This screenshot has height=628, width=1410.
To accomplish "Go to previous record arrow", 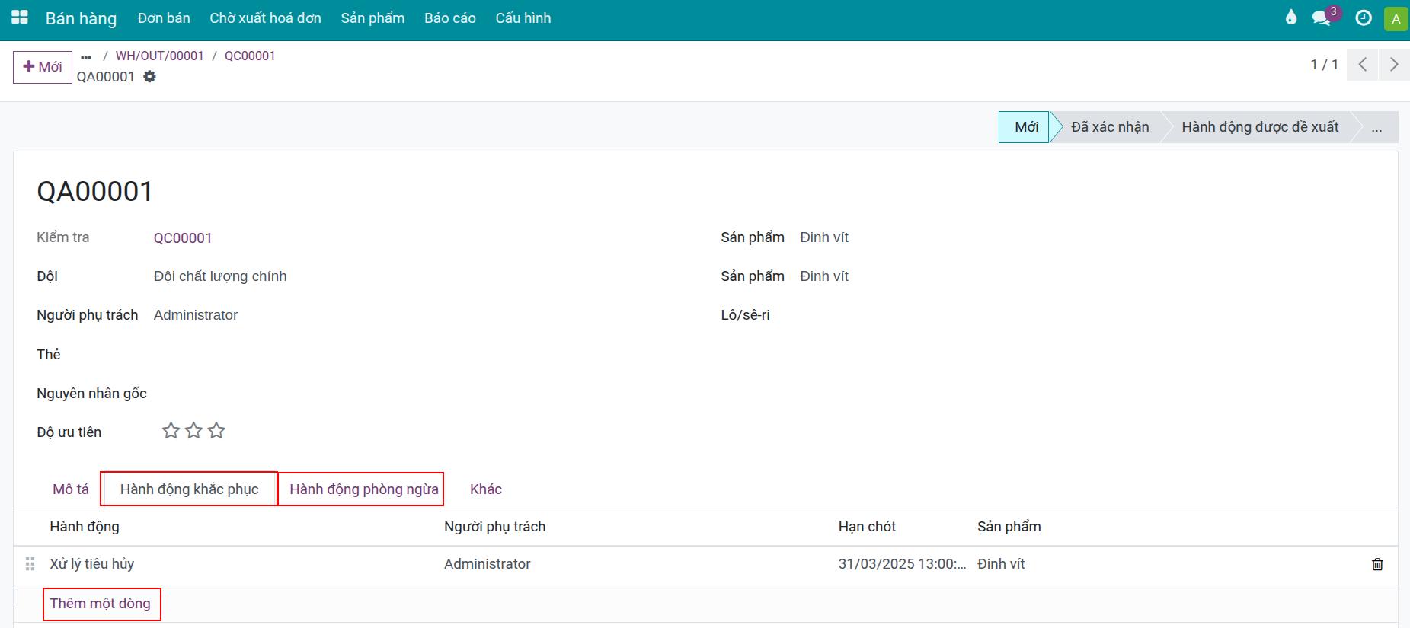I will click(x=1363, y=65).
